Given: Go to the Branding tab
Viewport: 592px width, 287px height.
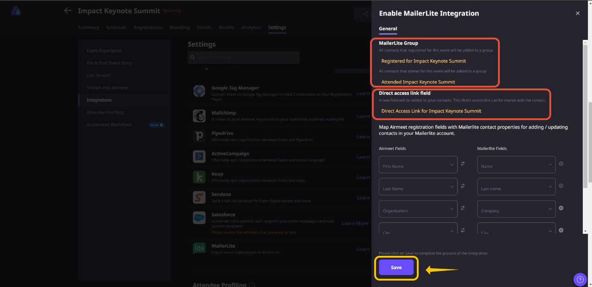Looking at the screenshot, I should pos(180,28).
